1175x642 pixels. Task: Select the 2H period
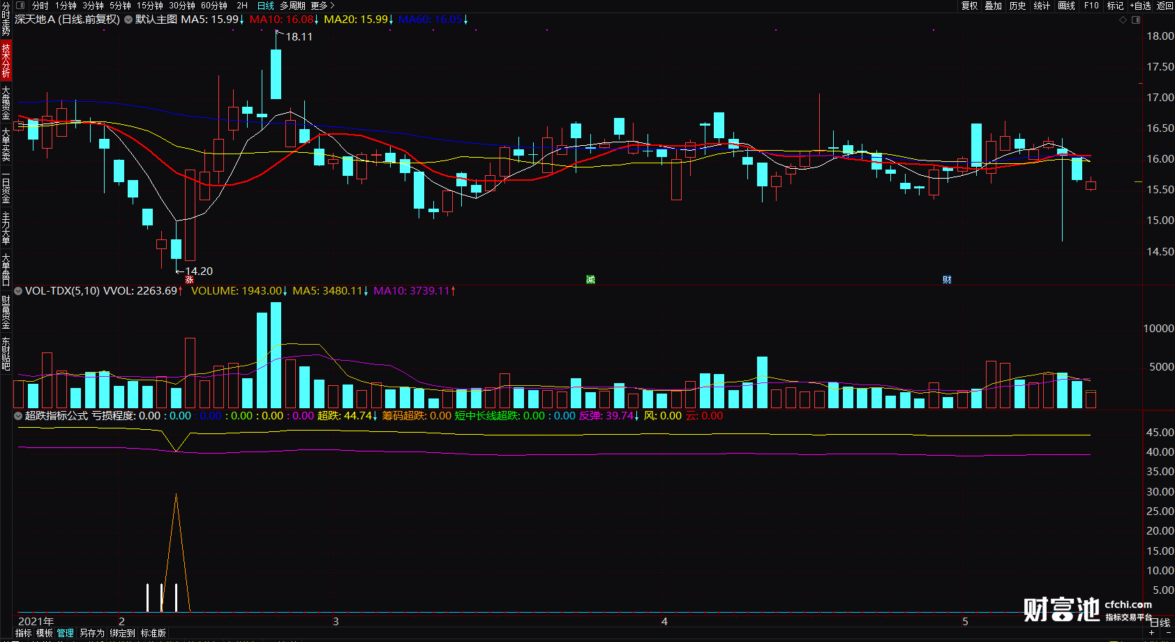click(242, 6)
